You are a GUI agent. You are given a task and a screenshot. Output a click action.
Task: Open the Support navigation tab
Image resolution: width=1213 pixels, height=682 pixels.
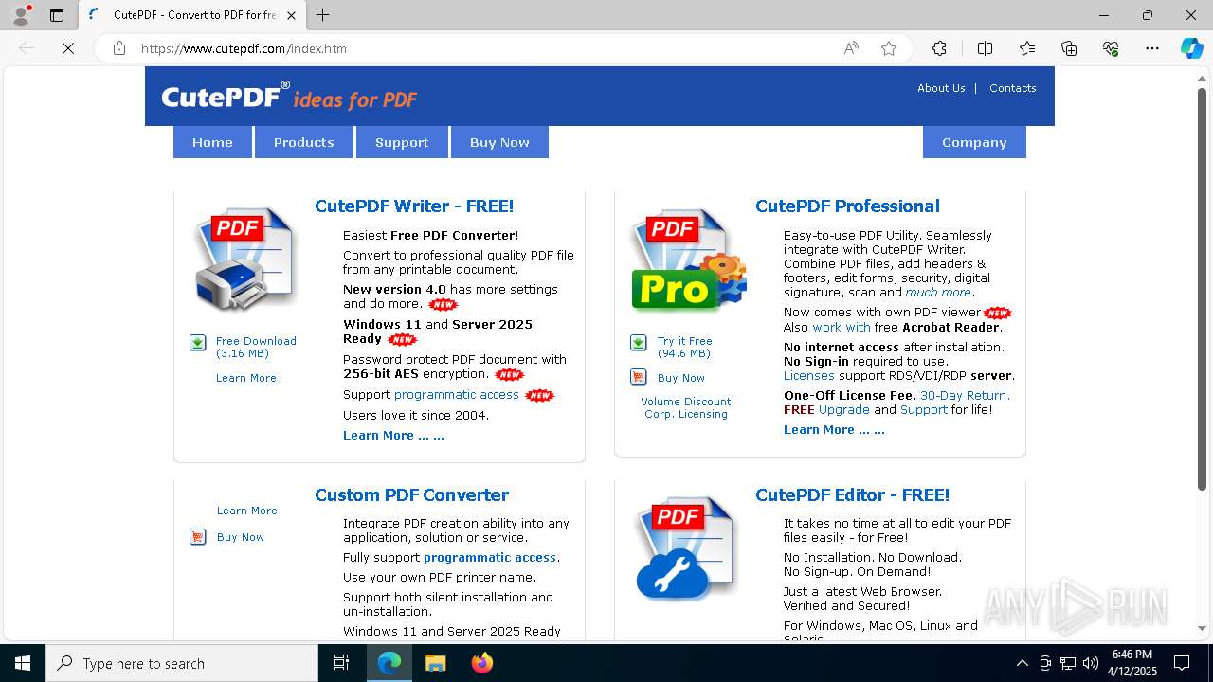[x=402, y=142]
